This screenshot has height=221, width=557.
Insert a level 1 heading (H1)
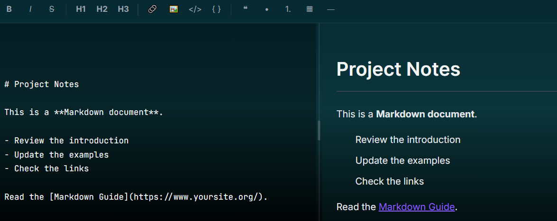pyautogui.click(x=81, y=9)
